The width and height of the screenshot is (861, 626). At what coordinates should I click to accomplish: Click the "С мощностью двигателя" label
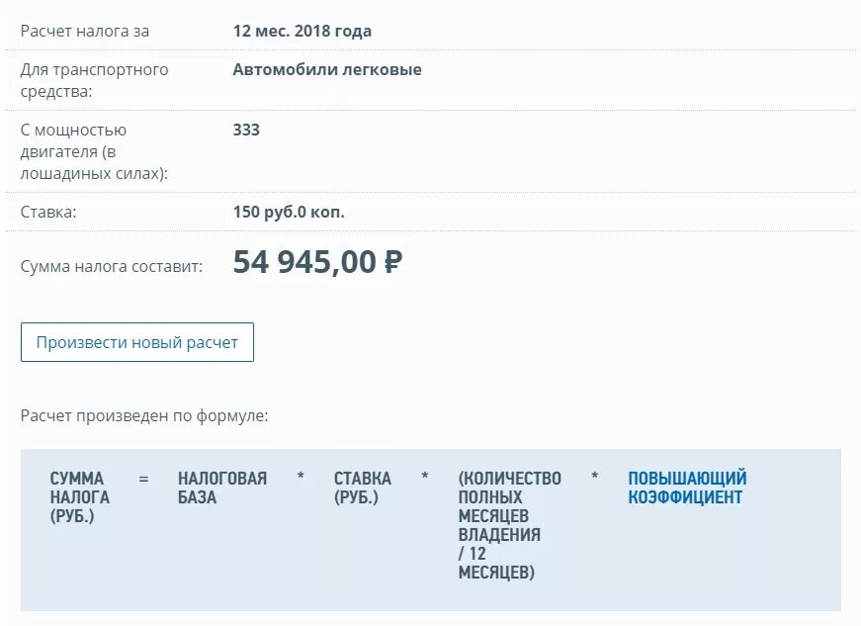[94, 151]
